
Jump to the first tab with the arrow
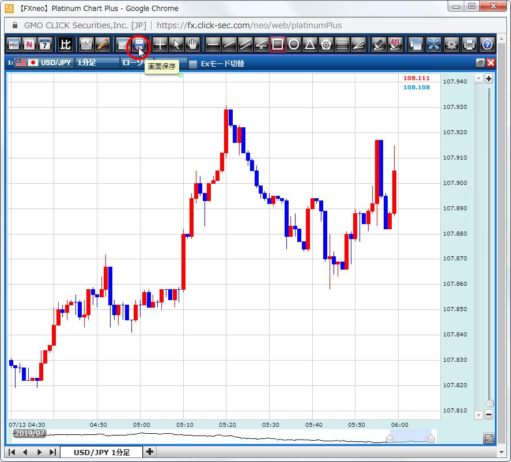(12, 452)
